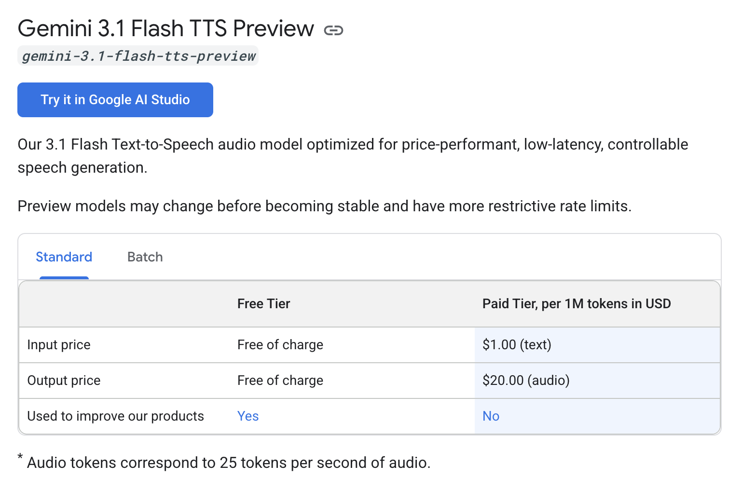Select the $1.00 text input price cell
This screenshot has height=492, width=742.
(x=517, y=344)
